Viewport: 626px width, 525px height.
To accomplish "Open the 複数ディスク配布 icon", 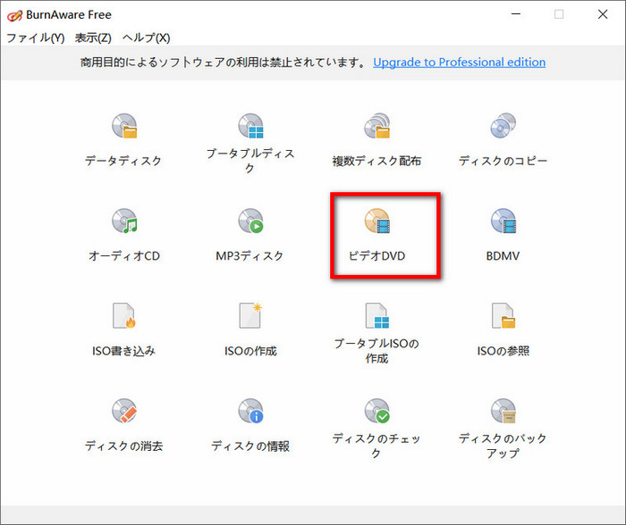I will pos(376,126).
